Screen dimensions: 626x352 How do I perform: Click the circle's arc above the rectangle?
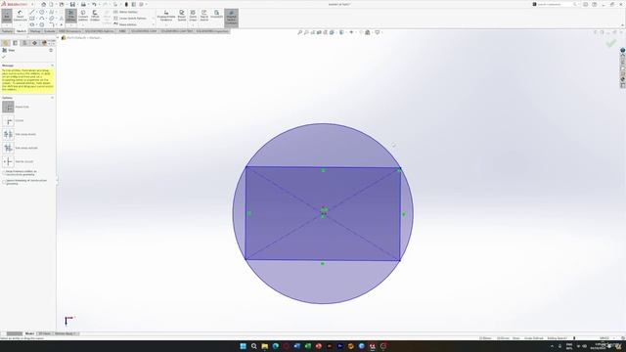(323, 124)
